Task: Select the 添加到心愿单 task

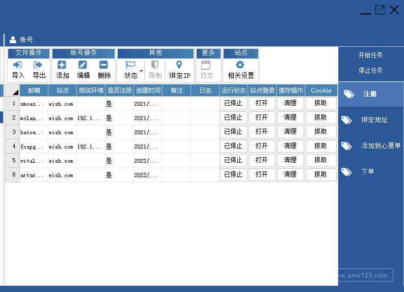Action: [371, 146]
